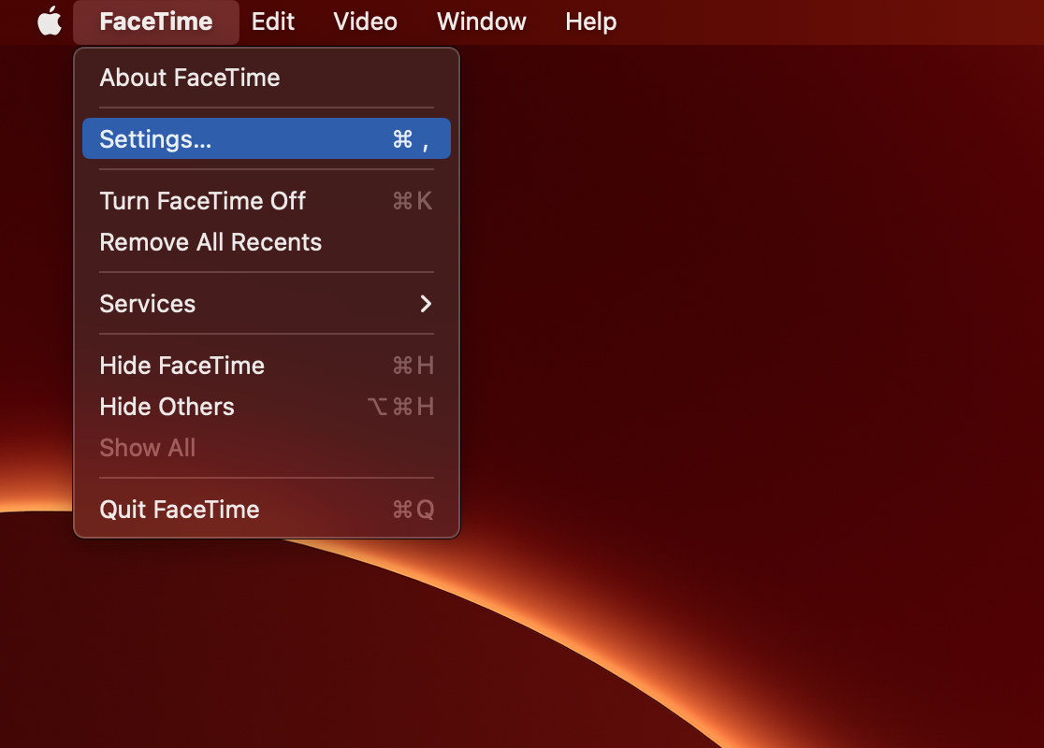Click the grayed-out Show All option

[147, 447]
